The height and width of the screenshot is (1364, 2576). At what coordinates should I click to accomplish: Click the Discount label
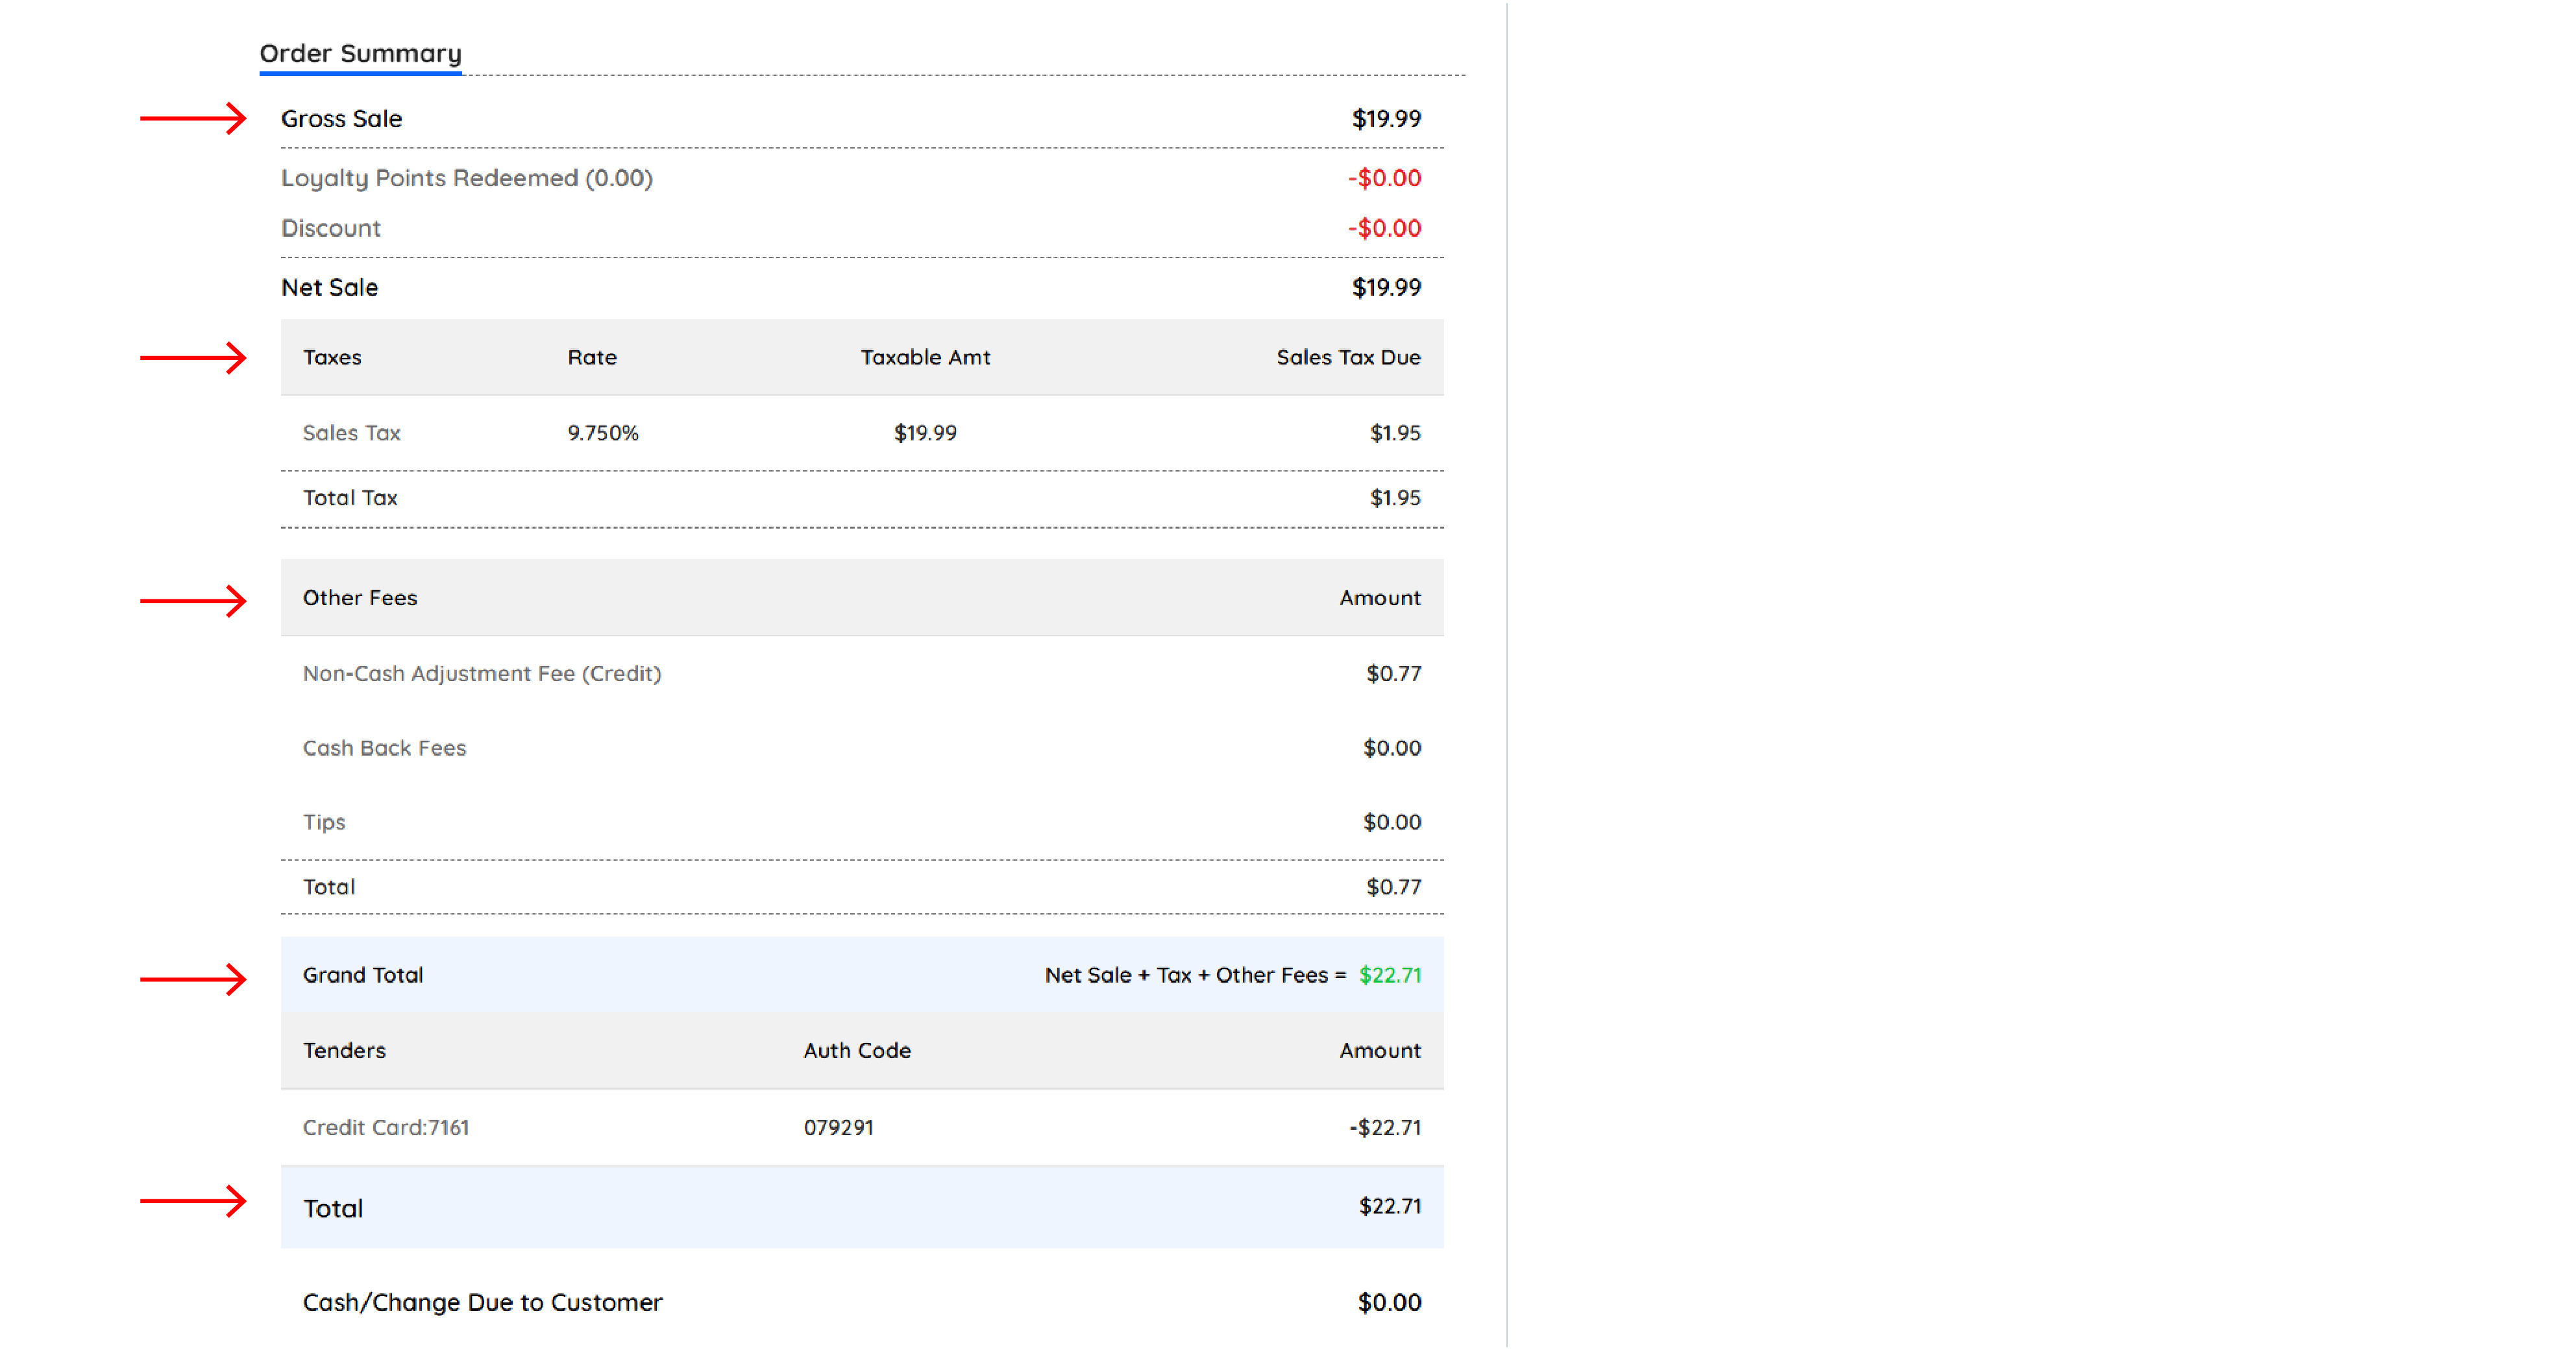click(x=330, y=228)
